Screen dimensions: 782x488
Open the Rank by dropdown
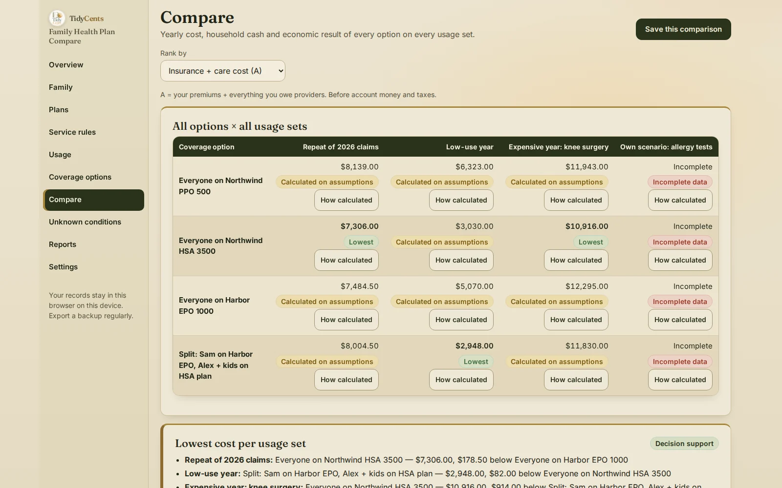point(223,71)
